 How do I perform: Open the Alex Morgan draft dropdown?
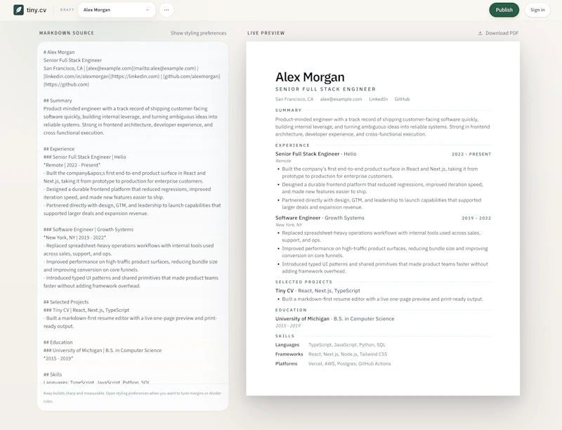tap(117, 10)
